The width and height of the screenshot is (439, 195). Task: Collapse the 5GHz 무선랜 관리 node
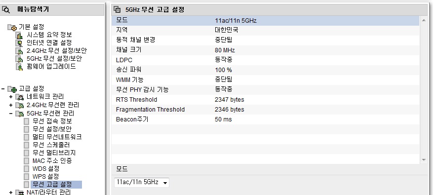[11, 114]
